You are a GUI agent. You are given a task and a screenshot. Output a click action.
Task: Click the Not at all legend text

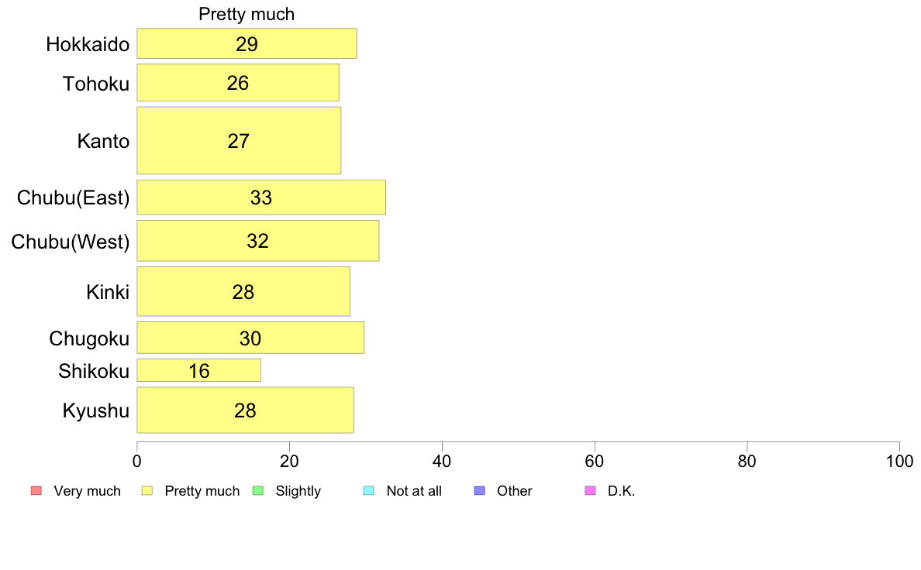pyautogui.click(x=414, y=491)
